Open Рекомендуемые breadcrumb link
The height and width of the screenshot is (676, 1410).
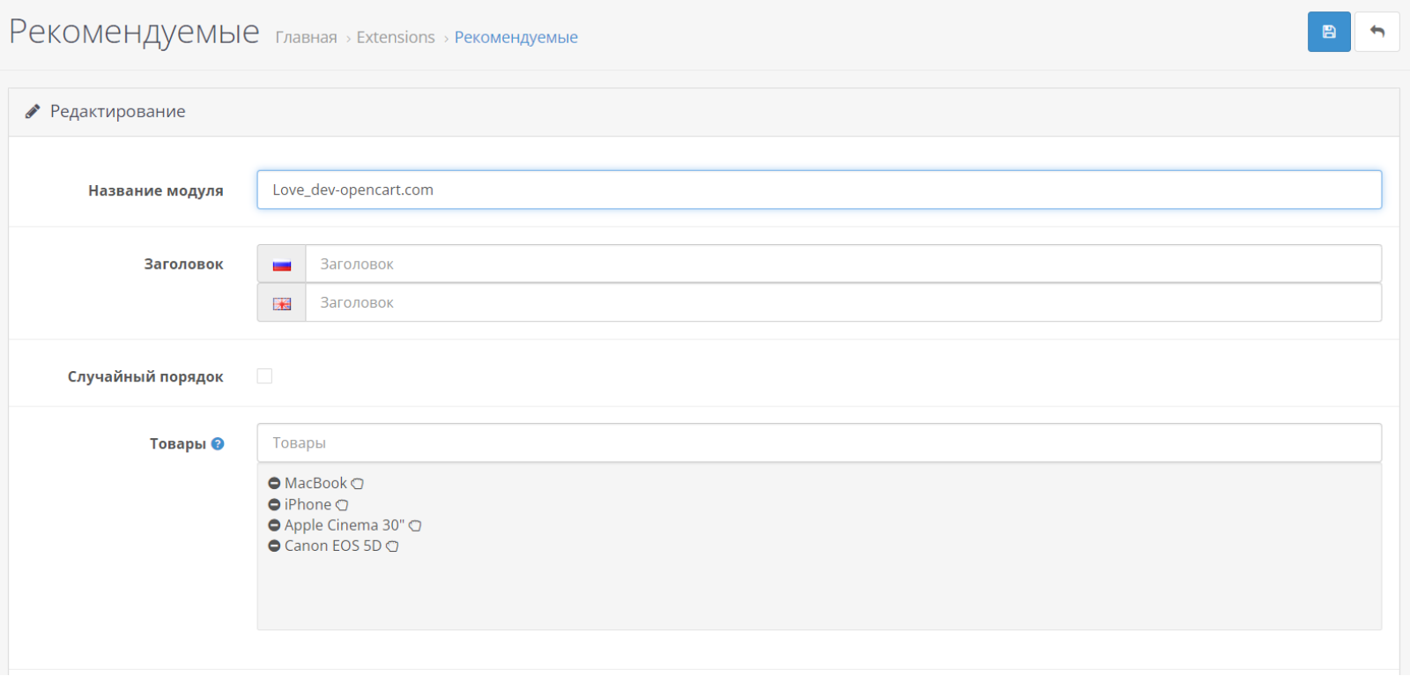point(516,37)
